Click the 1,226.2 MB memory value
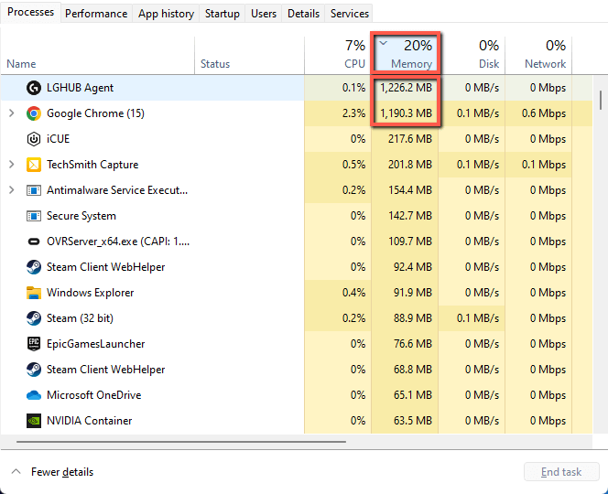Image resolution: width=608 pixels, height=494 pixels. pos(406,88)
